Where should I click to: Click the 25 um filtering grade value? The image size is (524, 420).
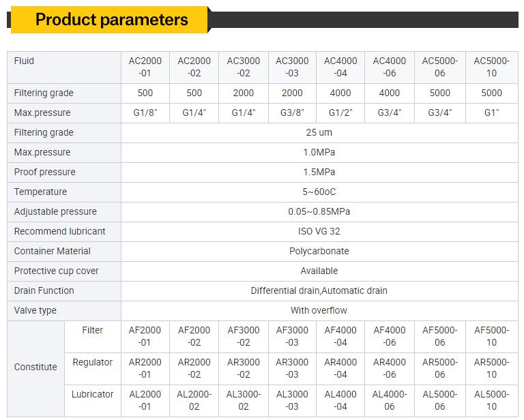click(319, 132)
